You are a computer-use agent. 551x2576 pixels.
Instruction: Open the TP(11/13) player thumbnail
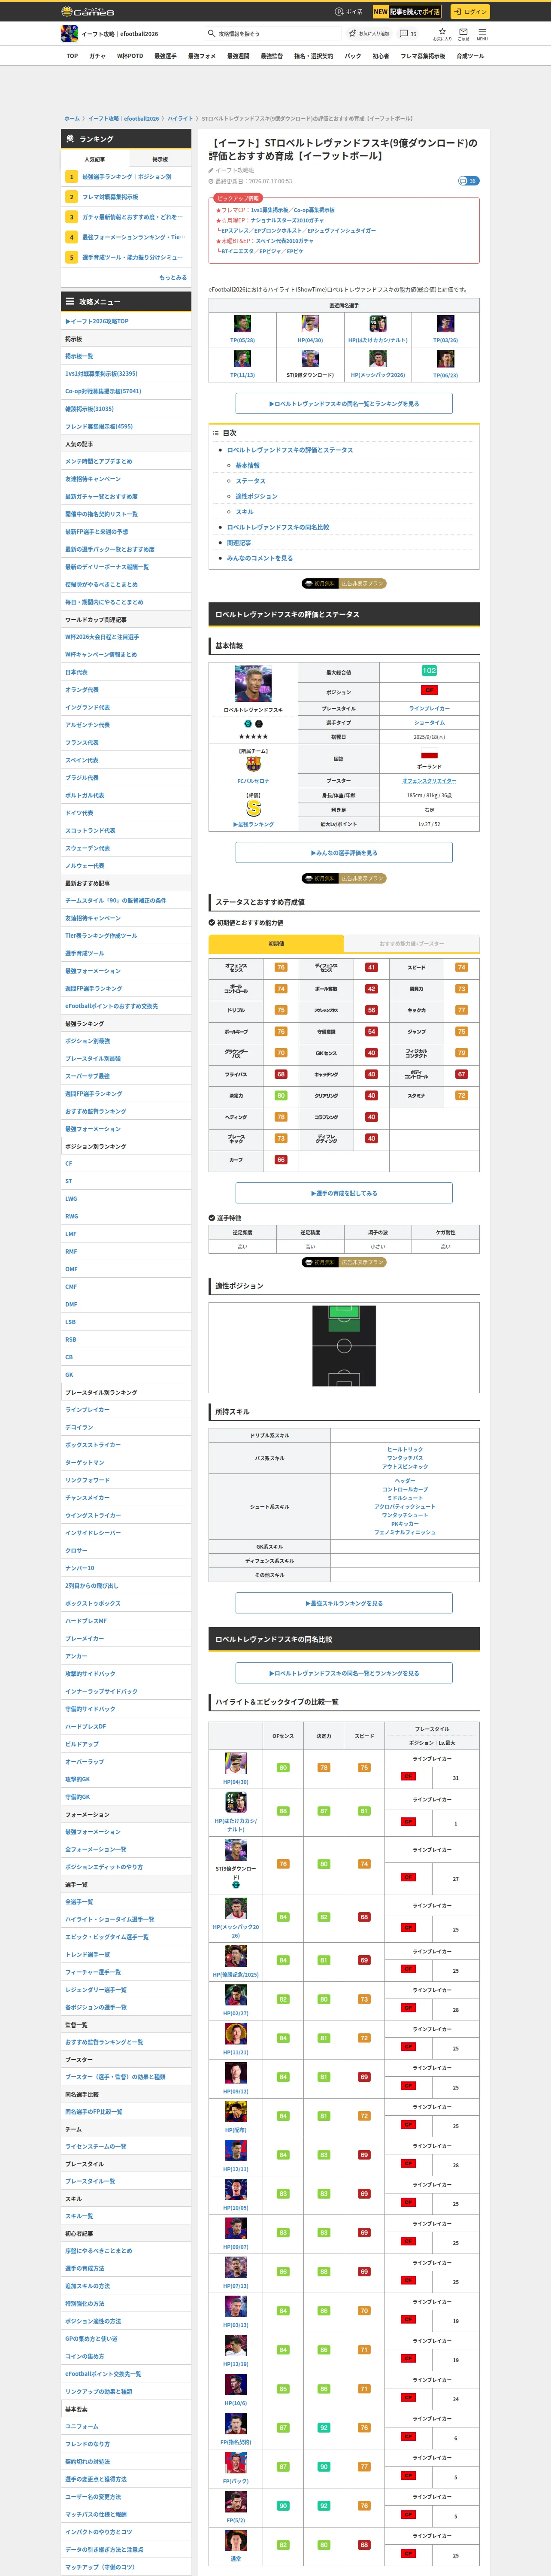pos(242,359)
